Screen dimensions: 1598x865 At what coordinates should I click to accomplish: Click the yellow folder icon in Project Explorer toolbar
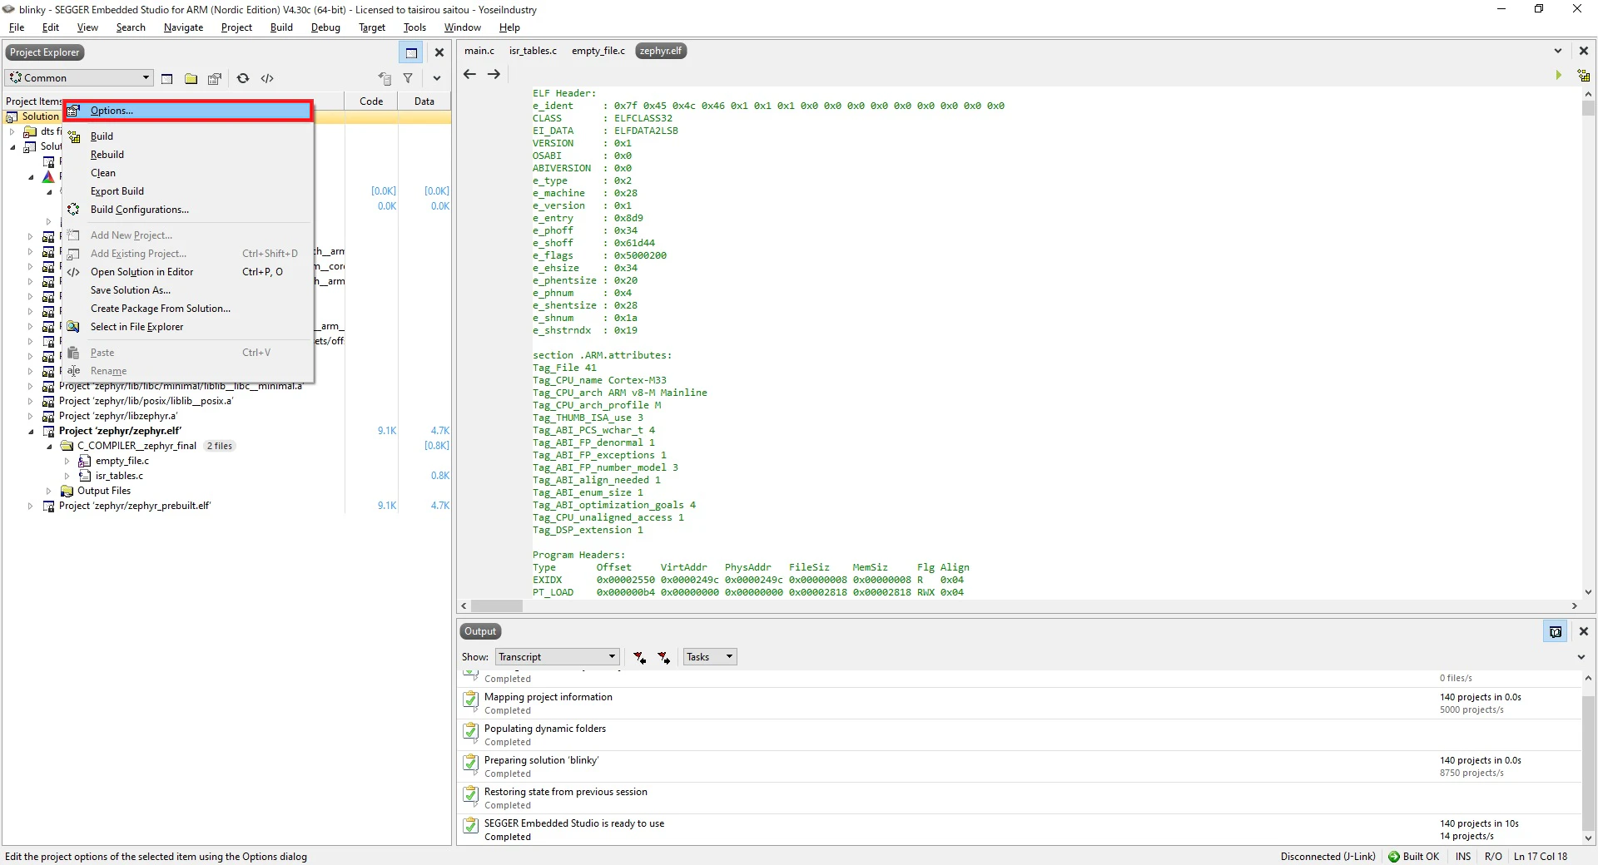point(191,78)
